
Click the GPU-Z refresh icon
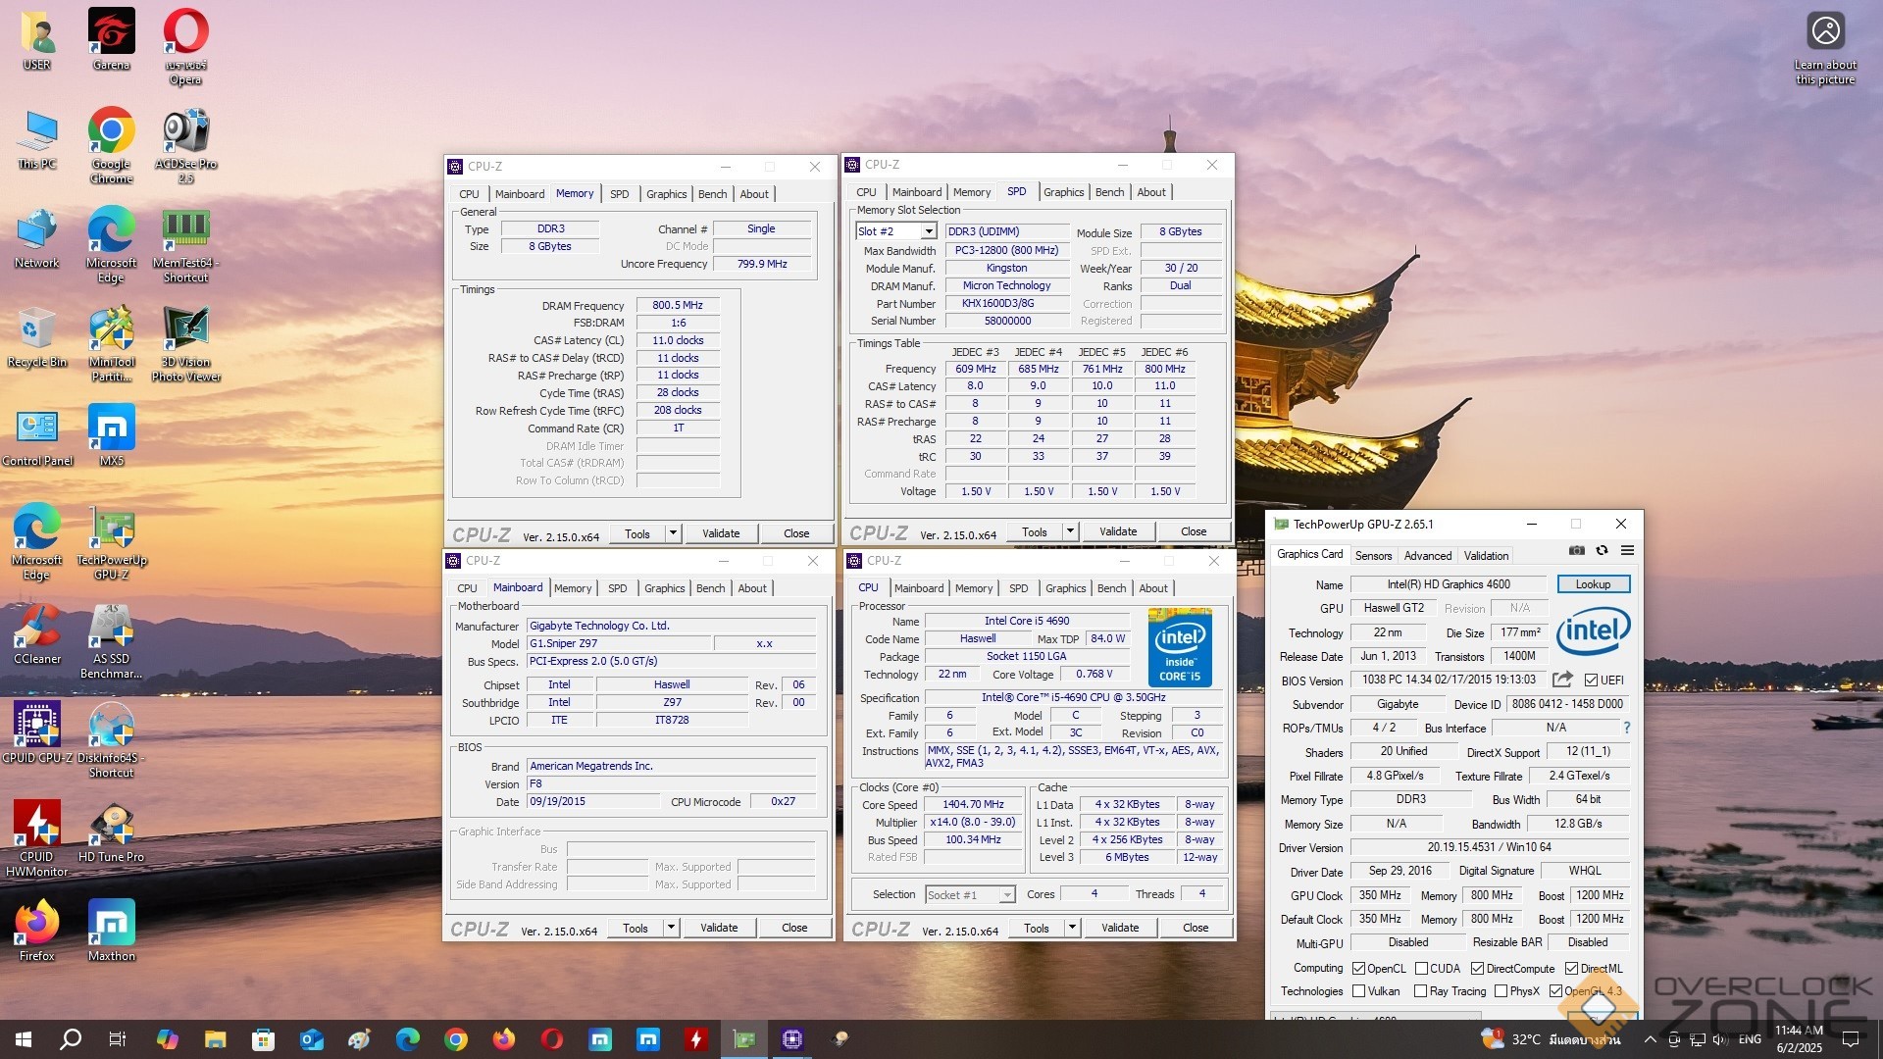(1602, 551)
